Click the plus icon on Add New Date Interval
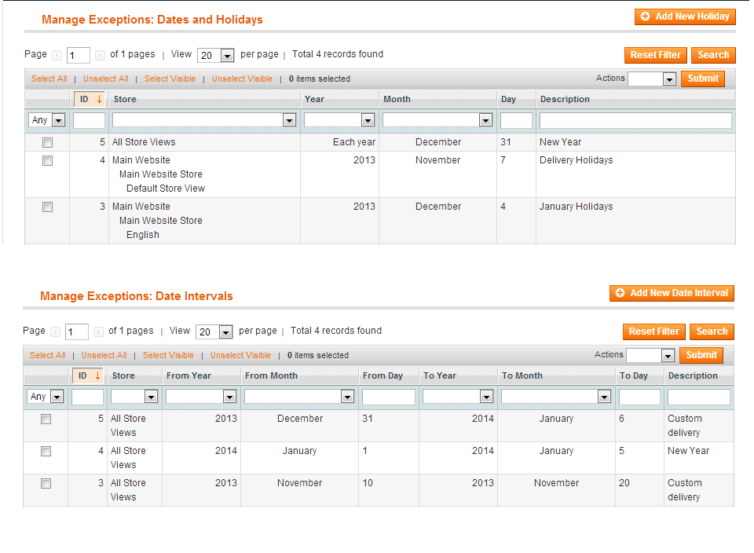This screenshot has height=553, width=754. [619, 293]
